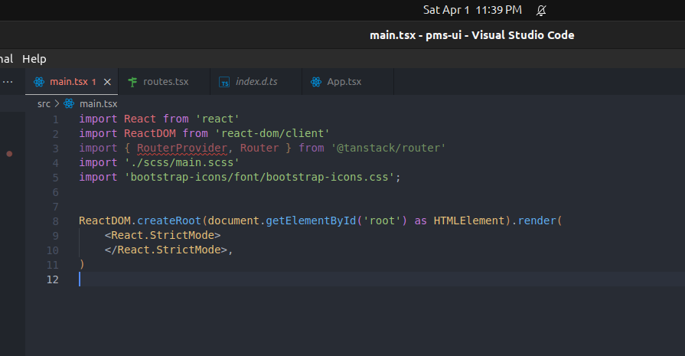Click the React icon on the main.tsx tab
The width and height of the screenshot is (685, 356).
pyautogui.click(x=39, y=82)
